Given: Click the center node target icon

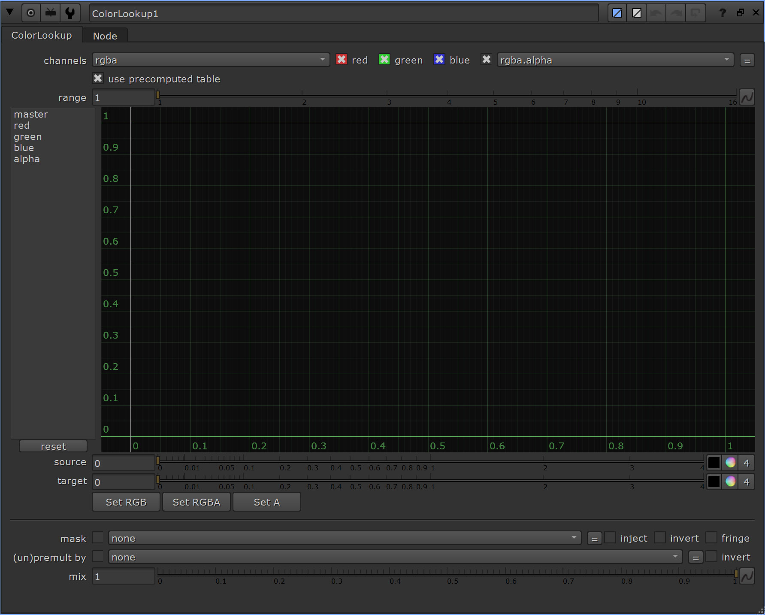Looking at the screenshot, I should (30, 12).
